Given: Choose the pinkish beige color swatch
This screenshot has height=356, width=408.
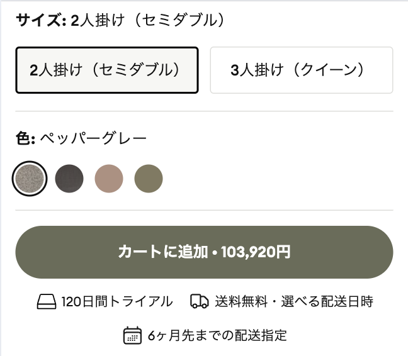Looking at the screenshot, I should 109,179.
